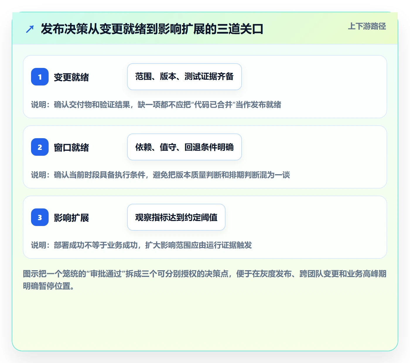The height and width of the screenshot is (363, 410).
Task: Click the note starting 说明：确认交付物和验证结果
Action: coord(156,105)
